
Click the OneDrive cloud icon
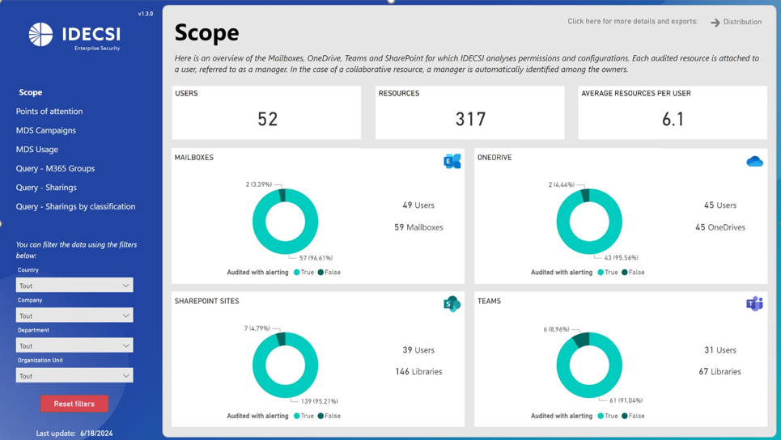point(754,162)
